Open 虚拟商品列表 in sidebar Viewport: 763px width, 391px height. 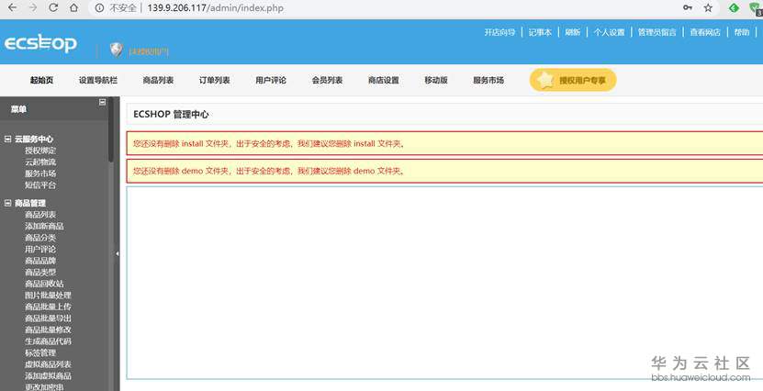click(x=48, y=364)
